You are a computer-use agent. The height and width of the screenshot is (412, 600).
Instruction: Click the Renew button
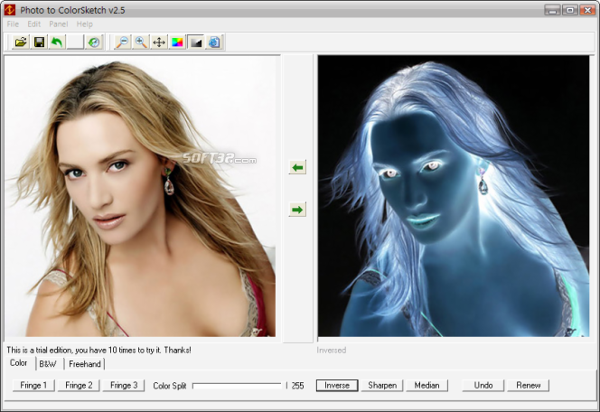coord(529,385)
